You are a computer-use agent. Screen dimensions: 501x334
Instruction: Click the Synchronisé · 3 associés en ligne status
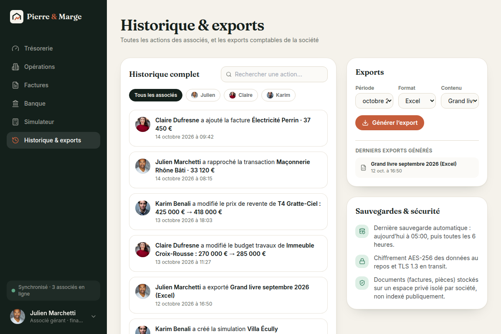[53, 291]
